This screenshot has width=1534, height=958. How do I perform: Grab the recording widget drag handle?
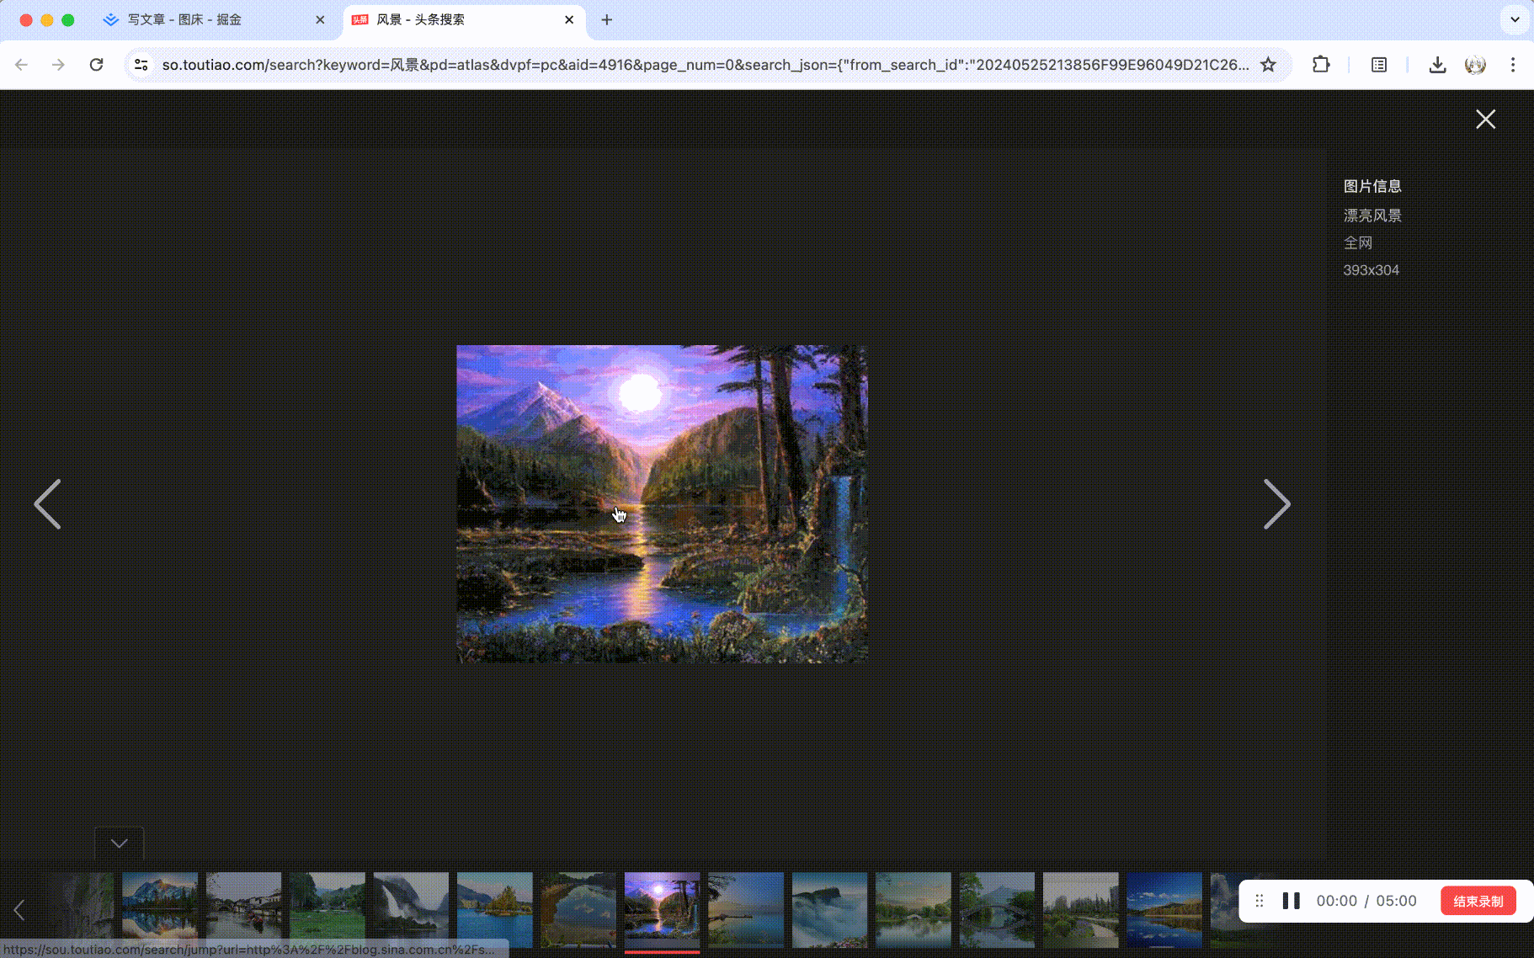click(x=1260, y=901)
